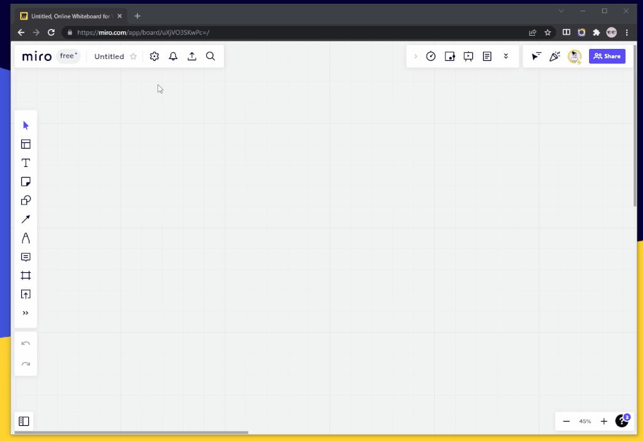
Task: Click the export board icon
Action: (192, 56)
